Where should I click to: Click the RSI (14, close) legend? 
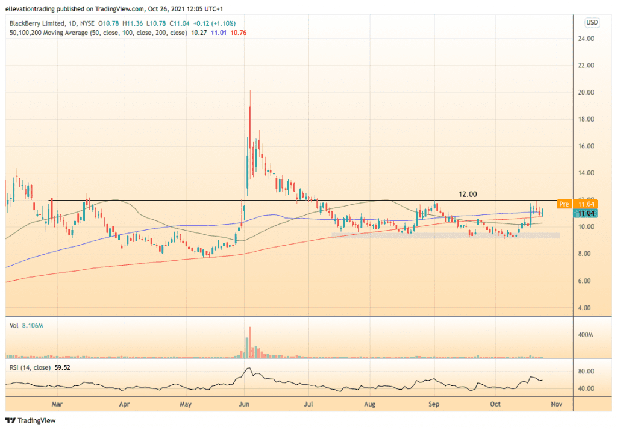[30, 367]
